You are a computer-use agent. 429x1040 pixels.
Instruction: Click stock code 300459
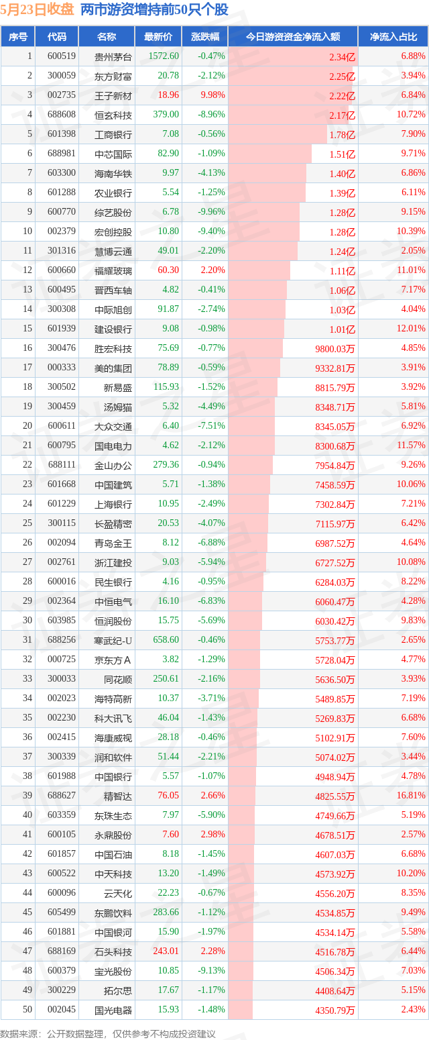[x=62, y=407]
